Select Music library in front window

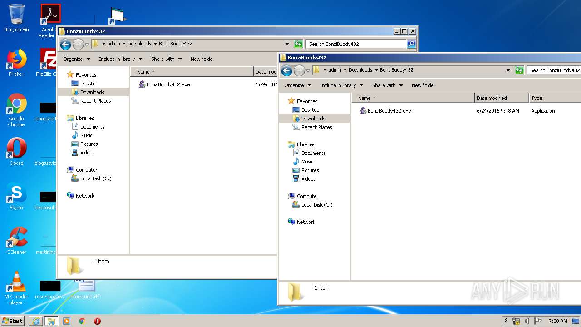tap(307, 162)
